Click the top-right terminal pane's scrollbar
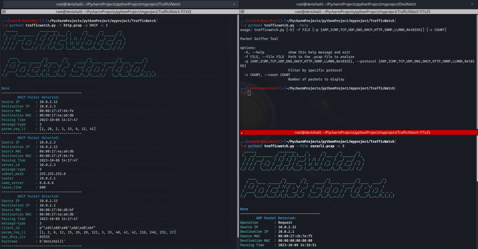Image resolution: width=478 pixels, height=249 pixels. pos(477,72)
